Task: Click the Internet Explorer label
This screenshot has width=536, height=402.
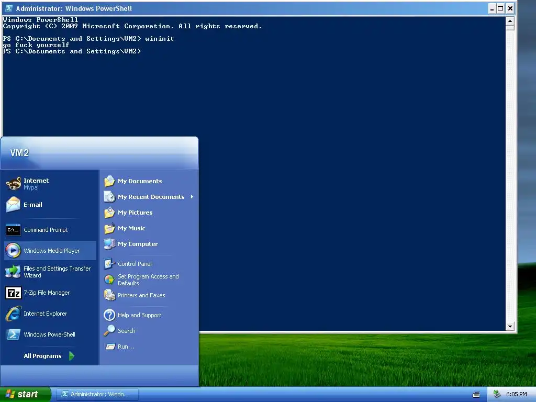Action: [x=45, y=314]
